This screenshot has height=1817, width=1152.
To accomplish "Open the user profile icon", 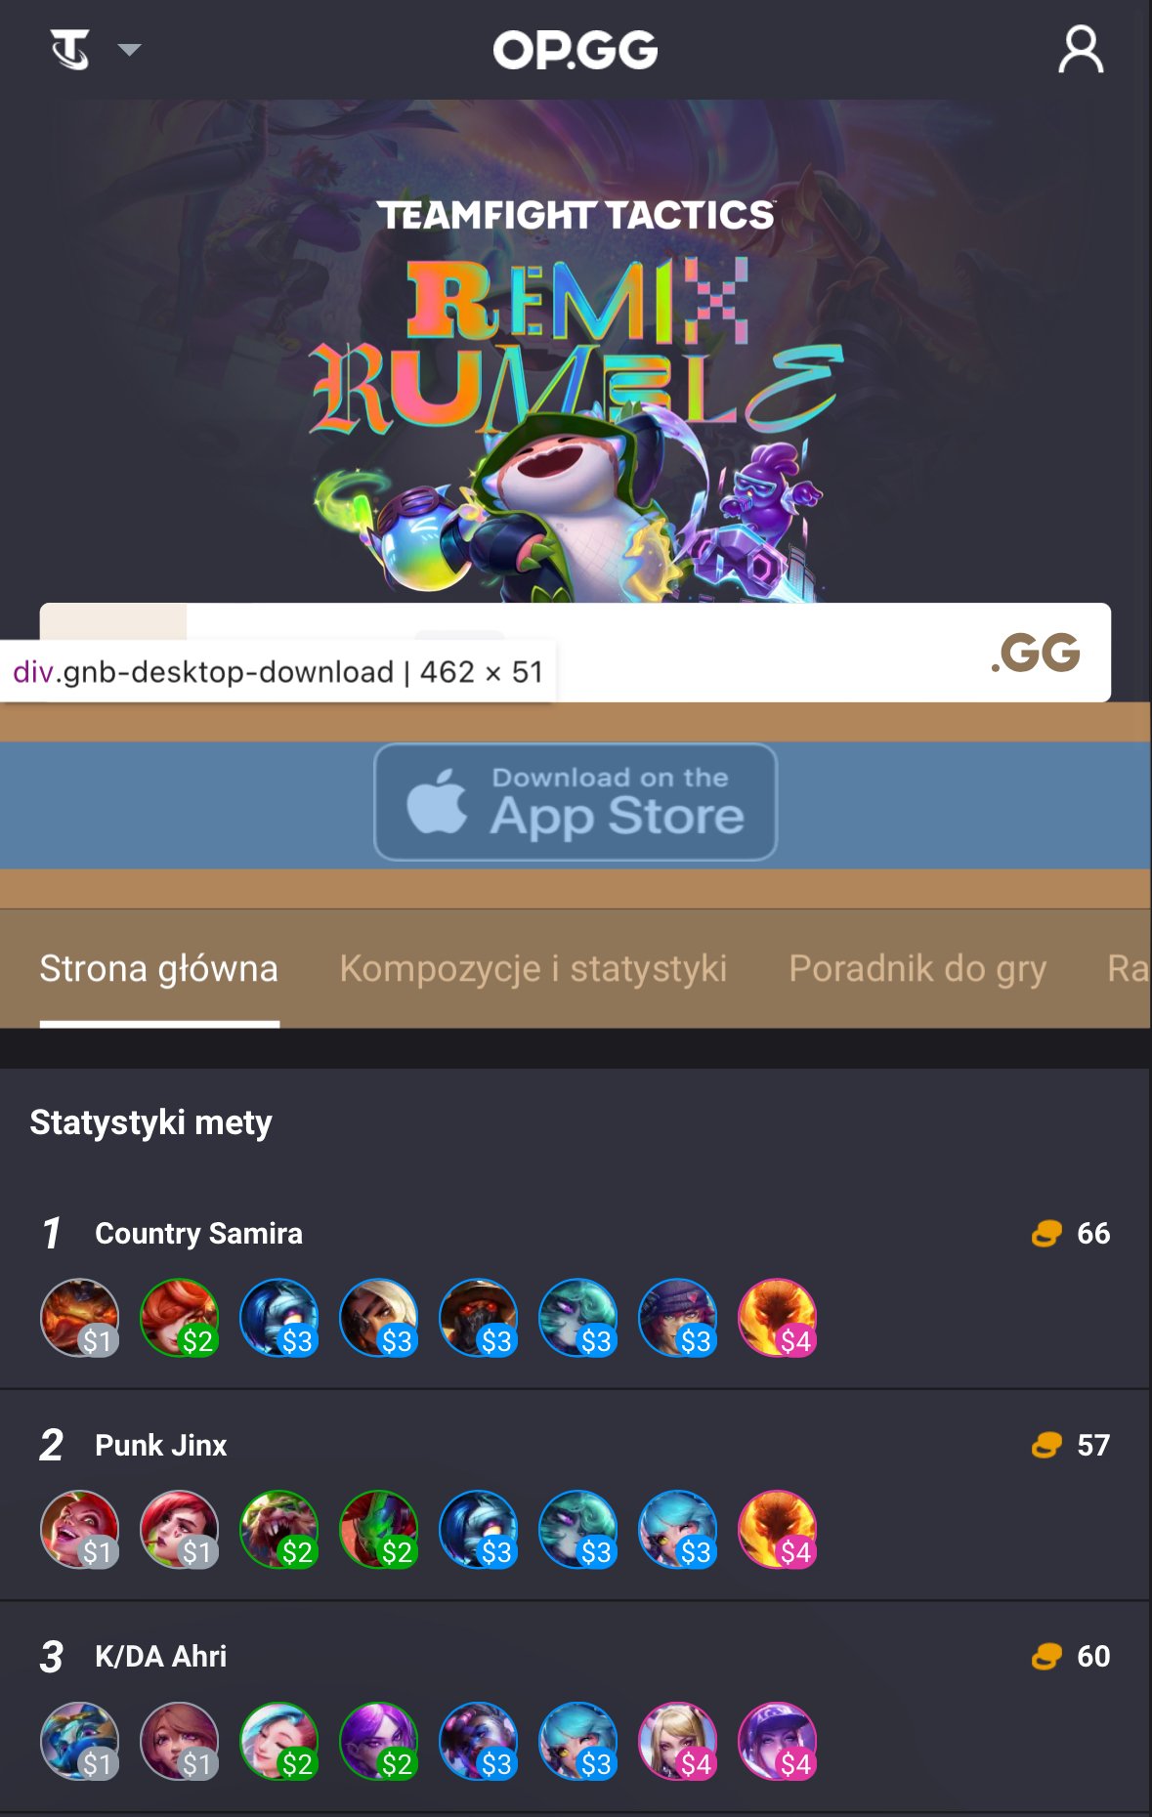I will (1081, 50).
